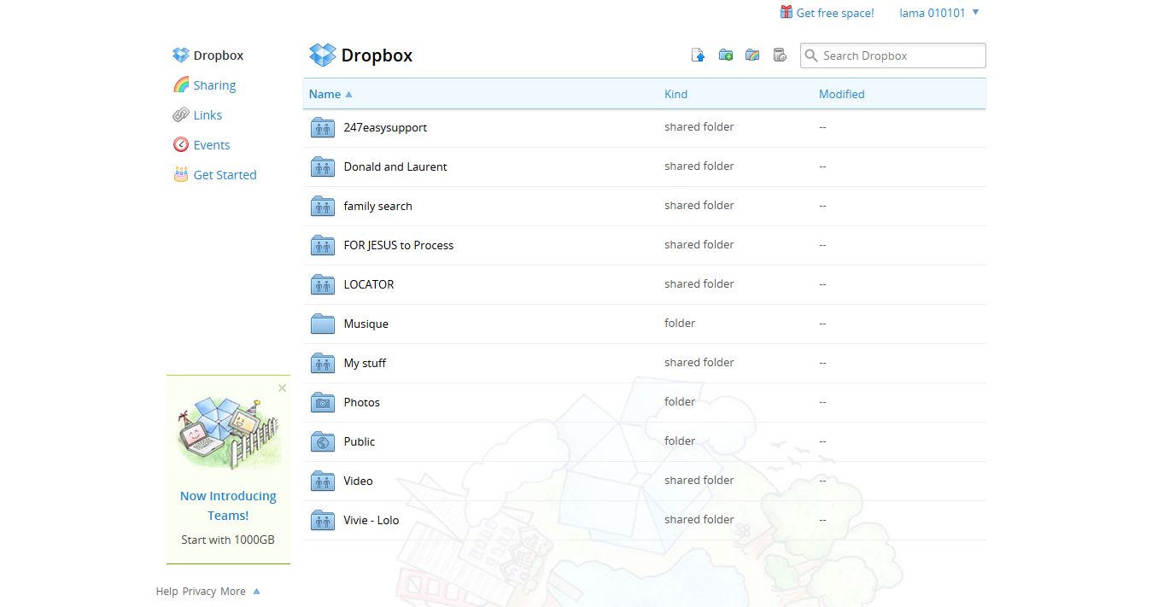Open the FOR JESUS to Process folder name
Screen dimensions: 1152x607
point(399,245)
